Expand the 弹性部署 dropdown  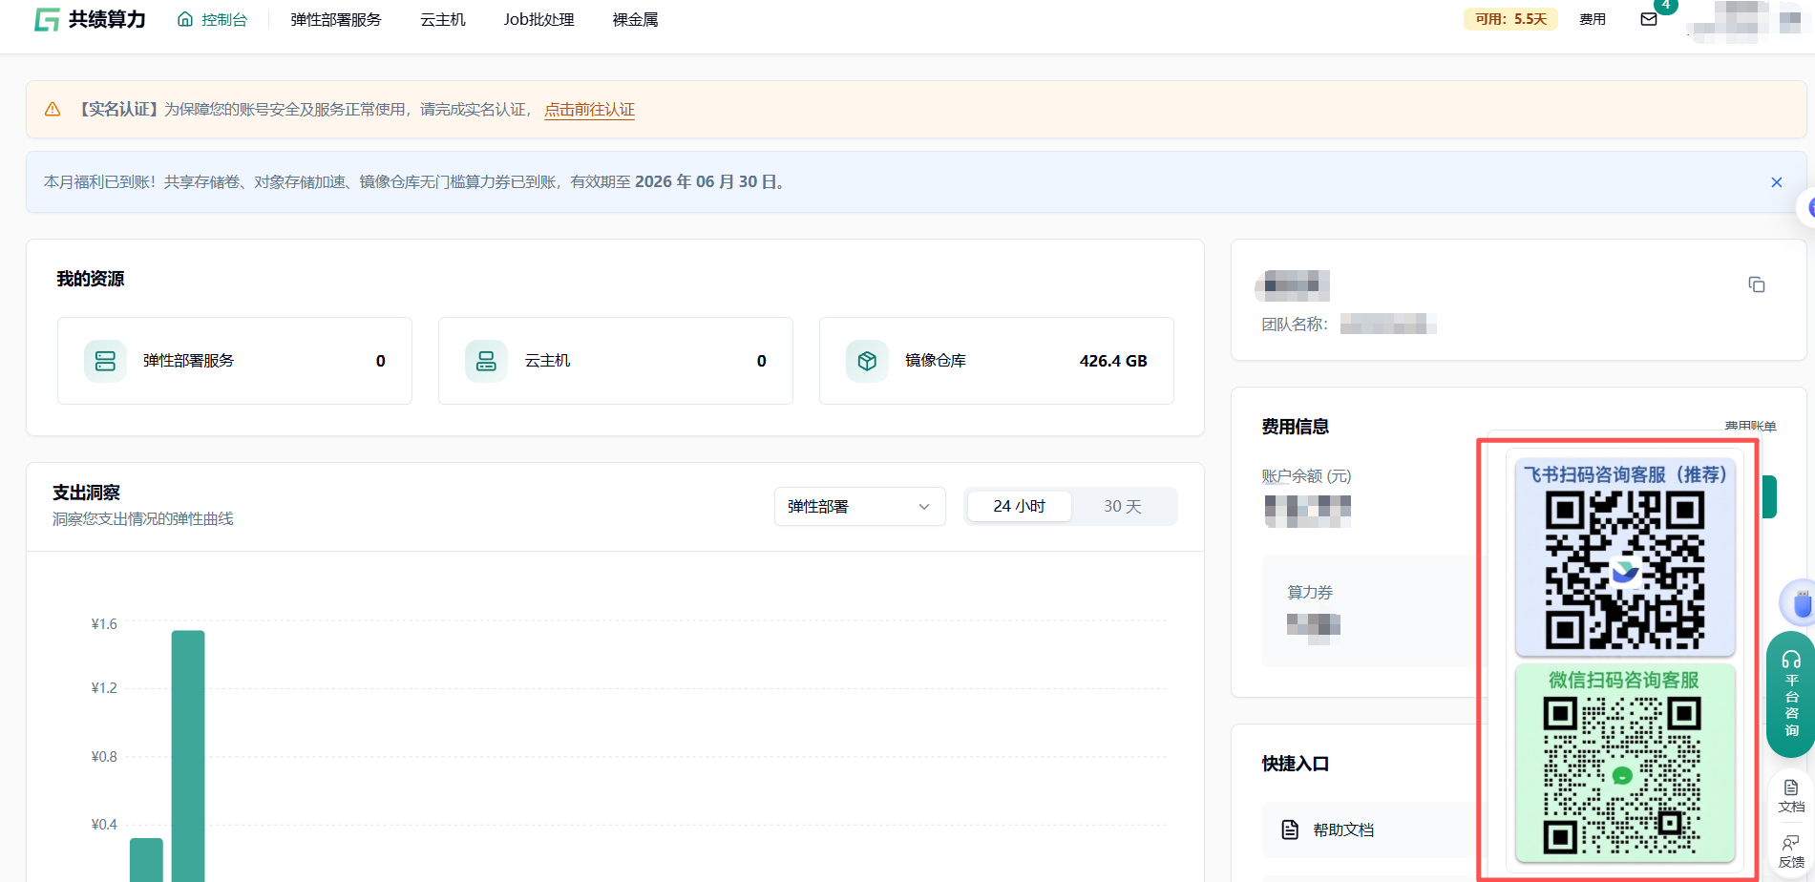860,507
